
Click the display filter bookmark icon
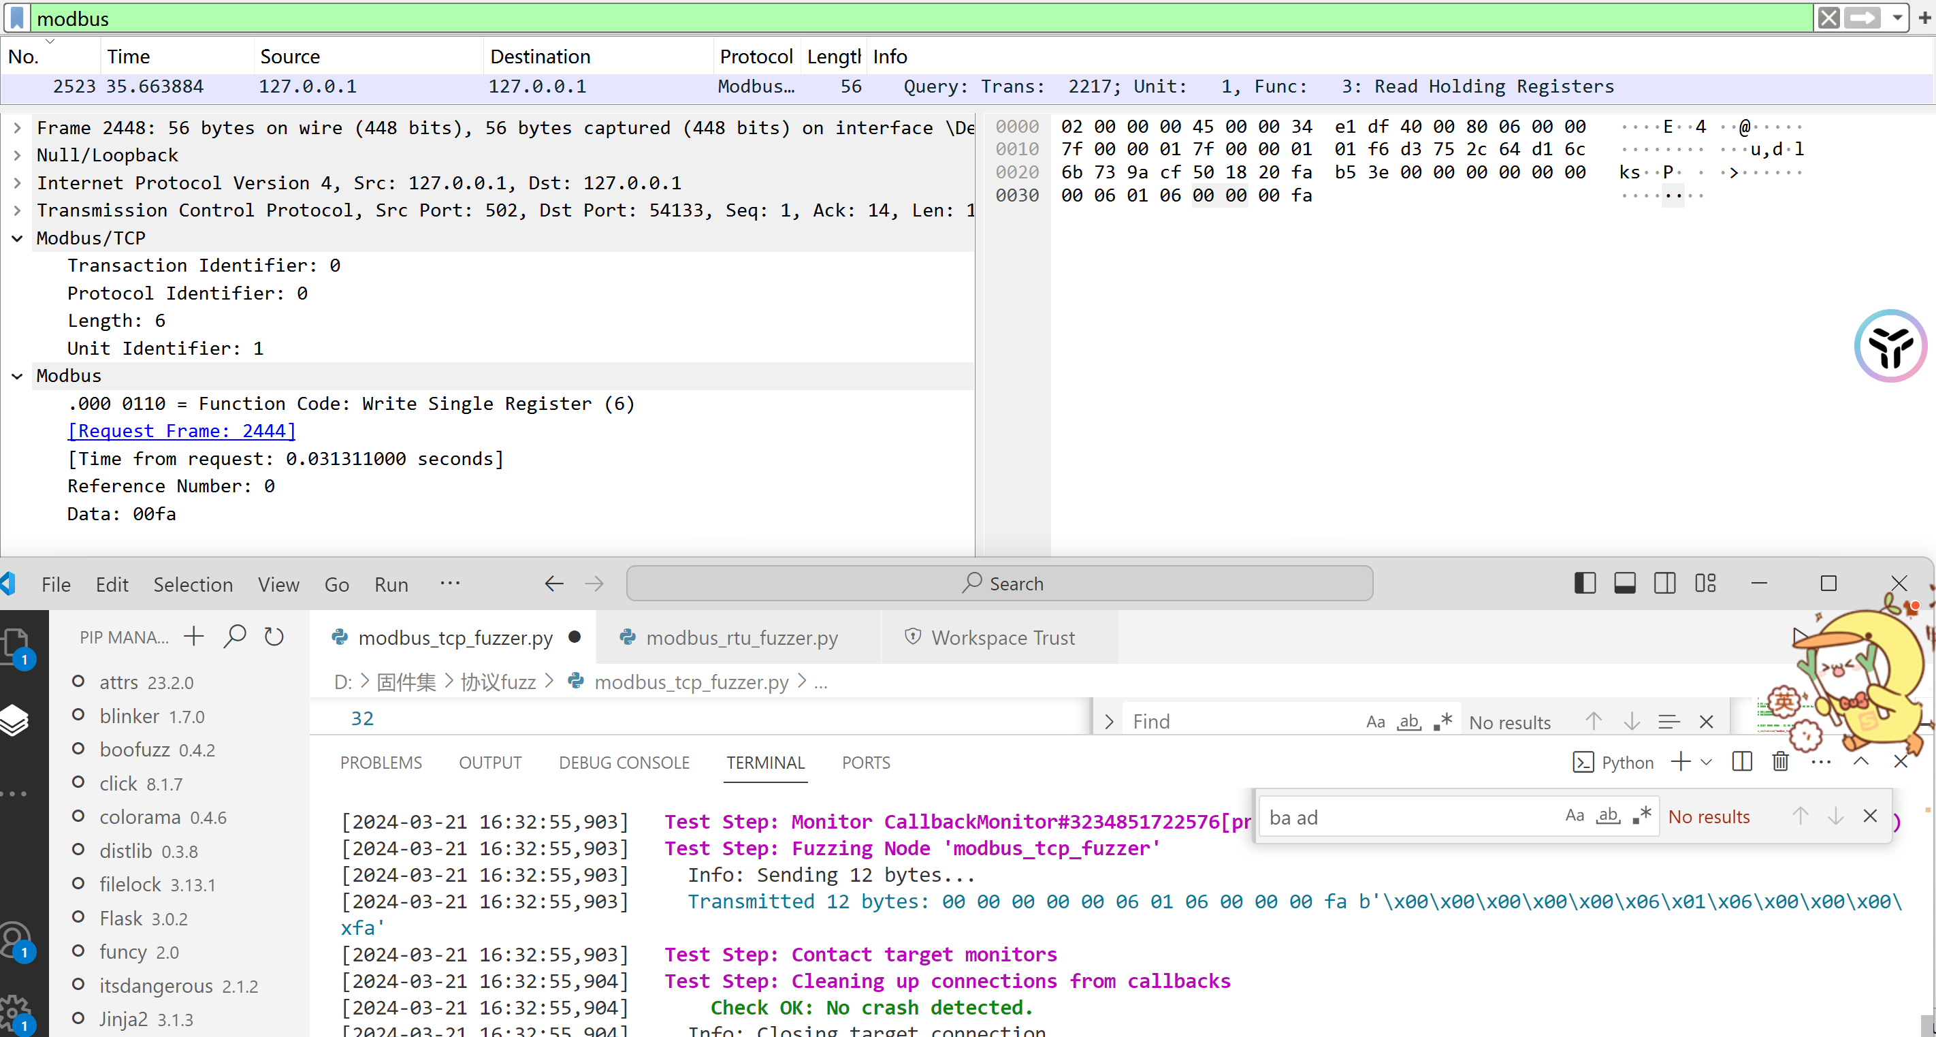point(17,18)
